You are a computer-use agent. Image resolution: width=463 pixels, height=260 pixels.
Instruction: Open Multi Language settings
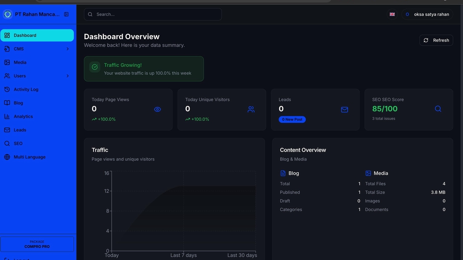37,157
